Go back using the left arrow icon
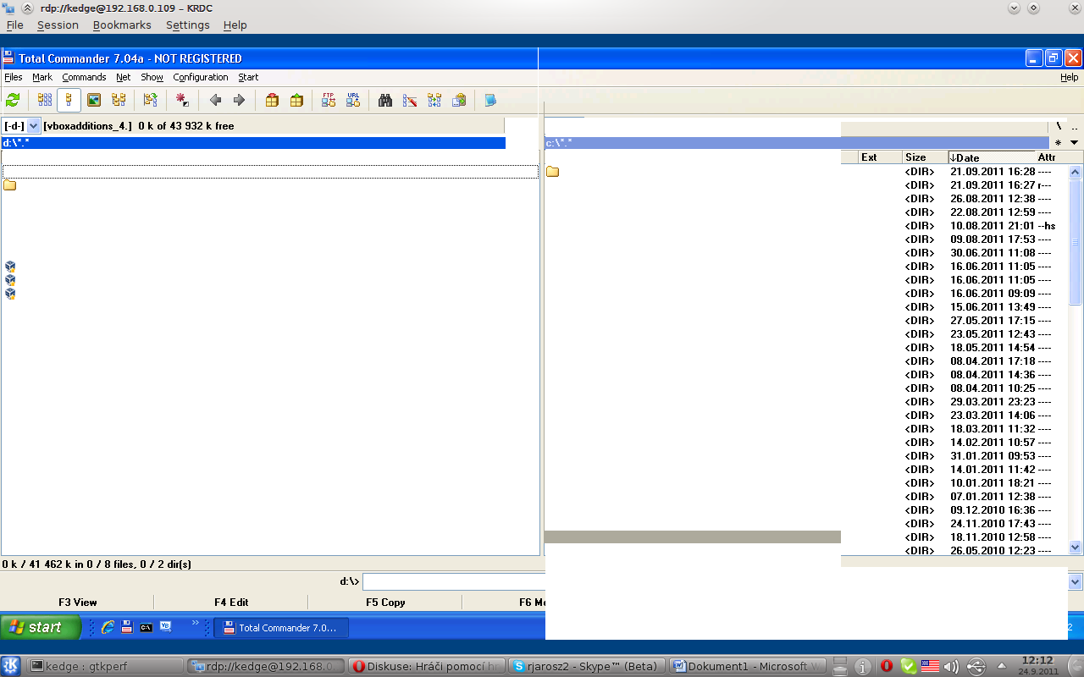The image size is (1084, 677). tap(215, 100)
